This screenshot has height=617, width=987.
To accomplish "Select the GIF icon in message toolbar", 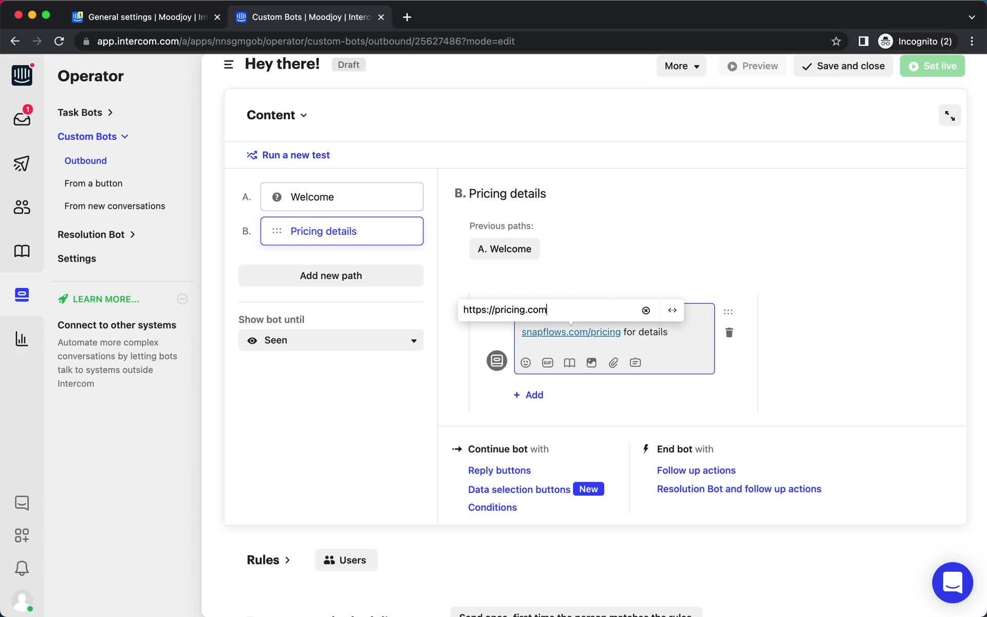I will click(547, 362).
